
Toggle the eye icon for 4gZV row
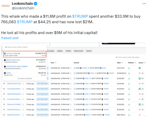point(4,115)
